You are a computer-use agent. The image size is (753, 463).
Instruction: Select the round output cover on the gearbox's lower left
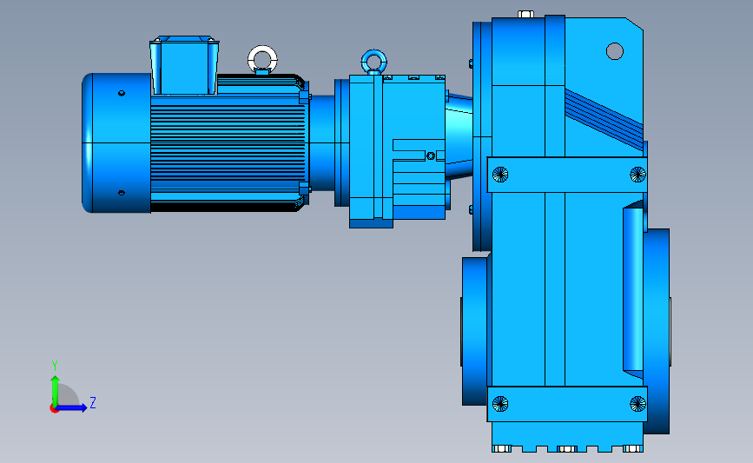pos(475,332)
